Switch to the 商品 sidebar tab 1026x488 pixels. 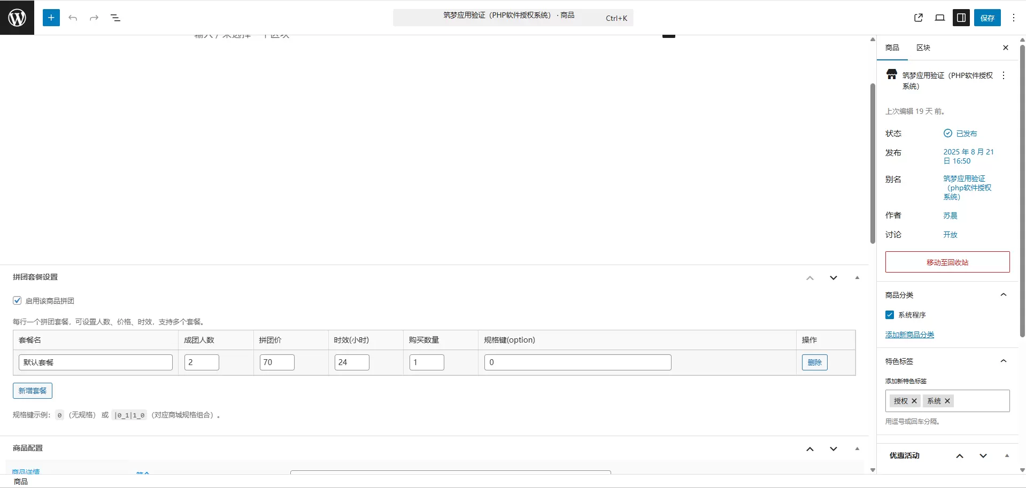892,48
